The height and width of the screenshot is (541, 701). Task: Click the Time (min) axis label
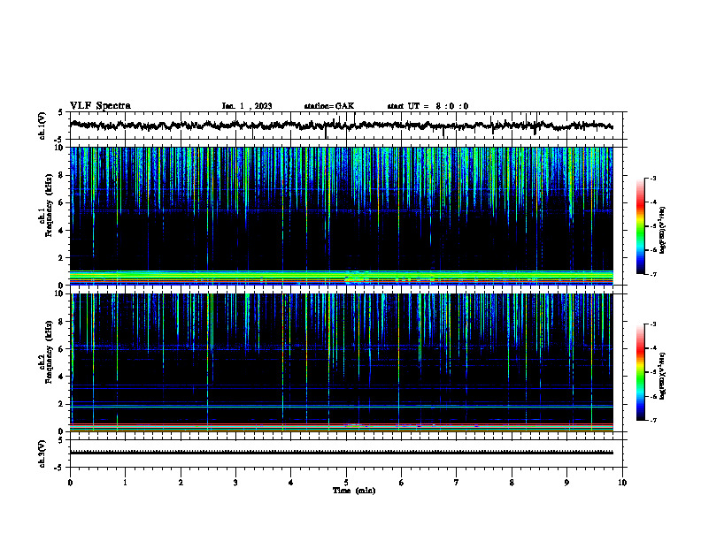pos(354,491)
